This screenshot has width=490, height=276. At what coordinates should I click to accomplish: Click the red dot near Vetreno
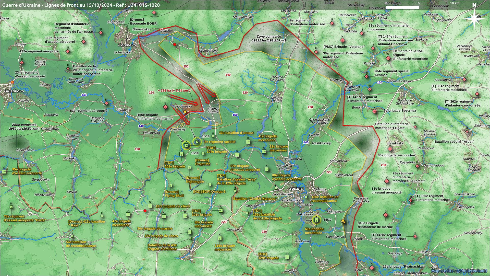[175, 44]
